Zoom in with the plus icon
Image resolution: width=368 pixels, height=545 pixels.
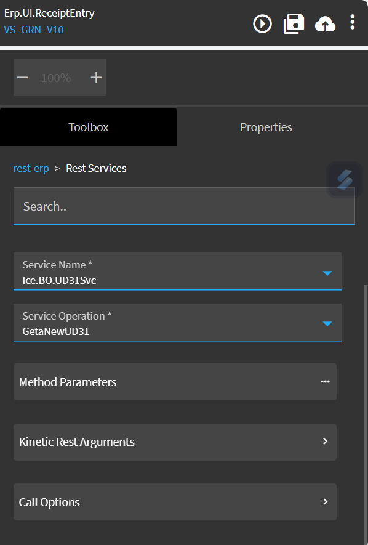[x=96, y=78]
